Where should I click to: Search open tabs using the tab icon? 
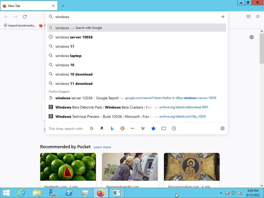(164, 128)
